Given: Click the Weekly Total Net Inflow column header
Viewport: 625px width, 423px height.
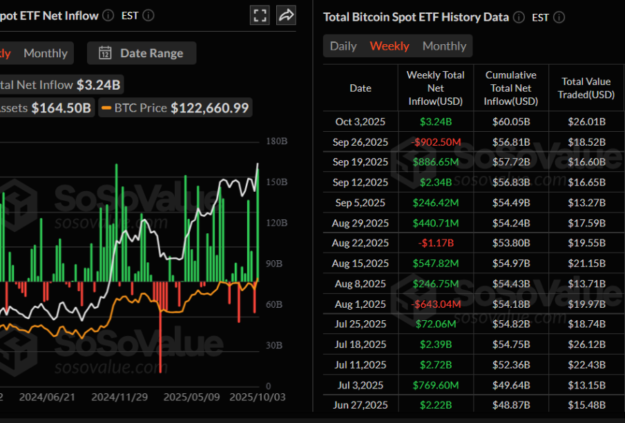Looking at the screenshot, I should click(435, 88).
